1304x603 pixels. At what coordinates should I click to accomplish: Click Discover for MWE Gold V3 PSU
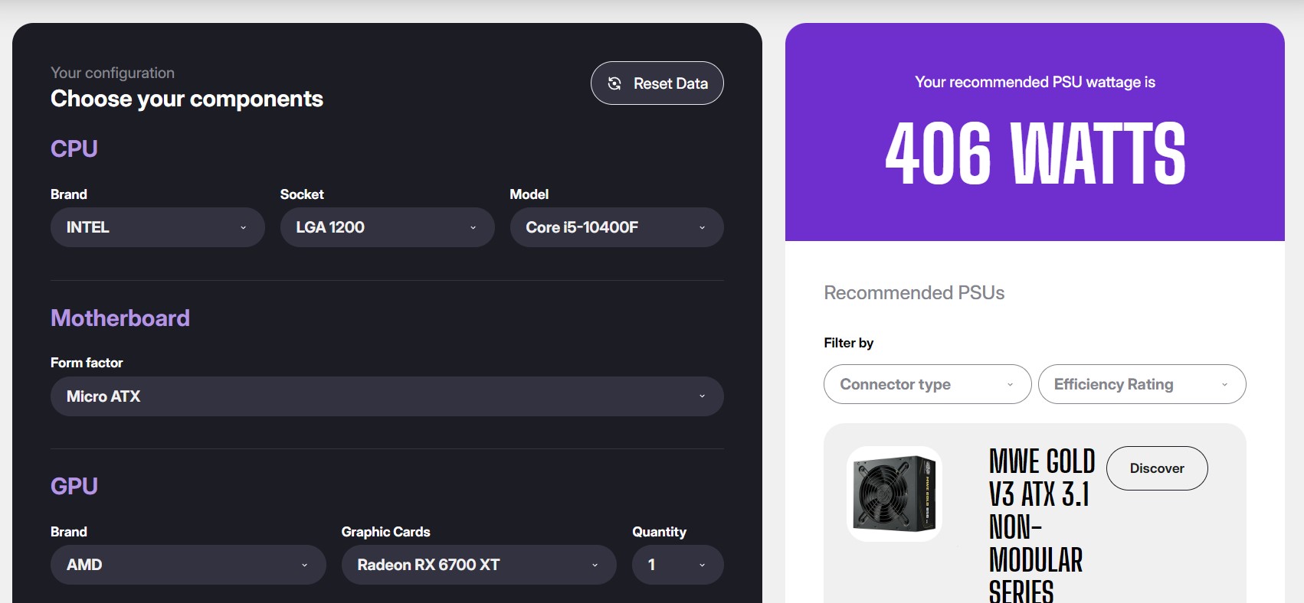pos(1157,468)
